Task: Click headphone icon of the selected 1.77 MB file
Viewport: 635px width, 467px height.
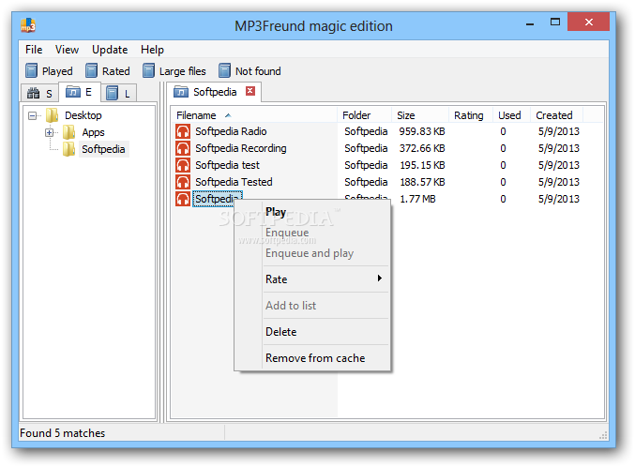Action: tap(183, 199)
